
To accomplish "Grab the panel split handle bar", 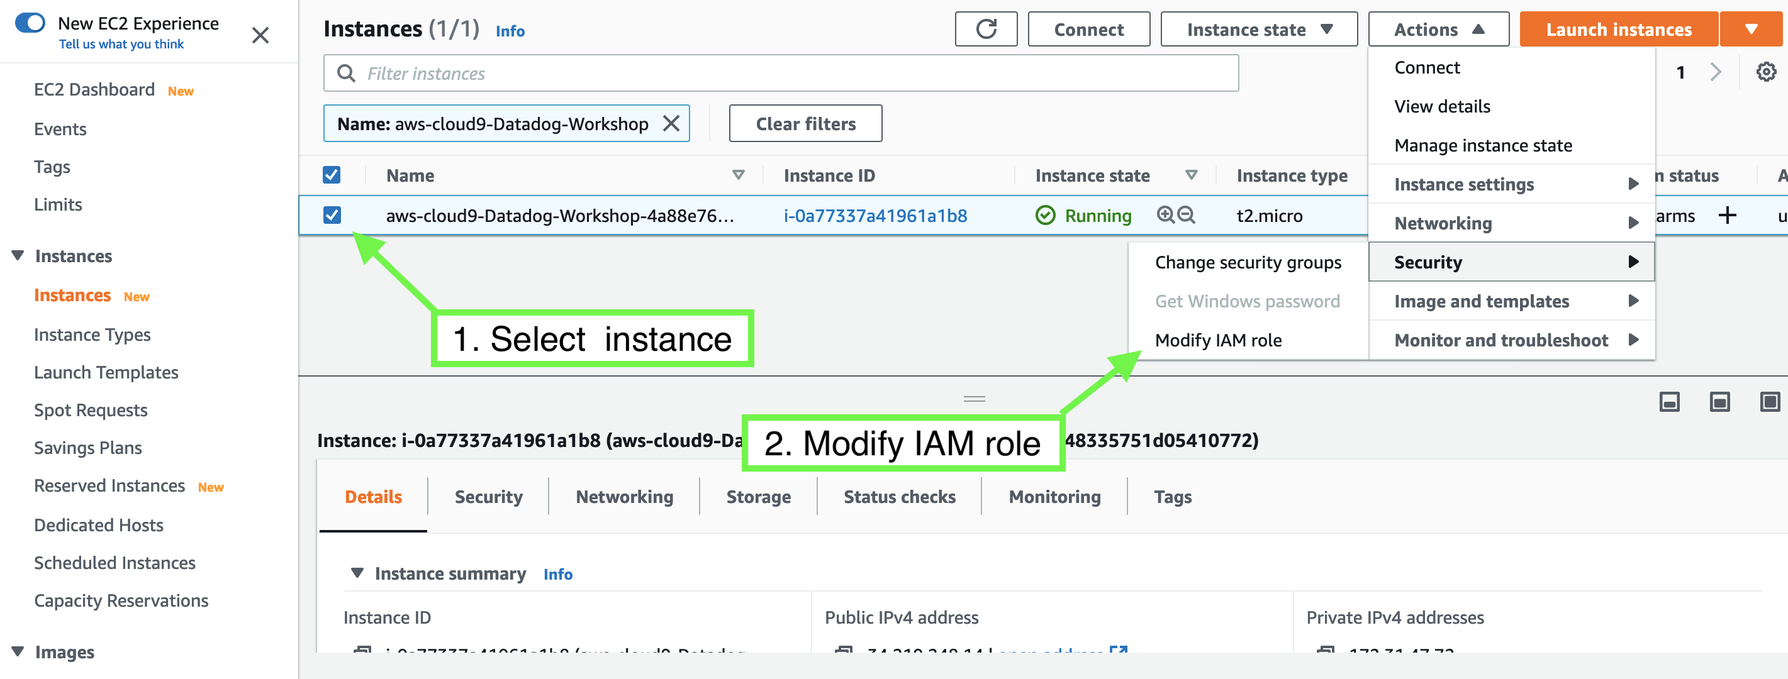I will pos(974,399).
